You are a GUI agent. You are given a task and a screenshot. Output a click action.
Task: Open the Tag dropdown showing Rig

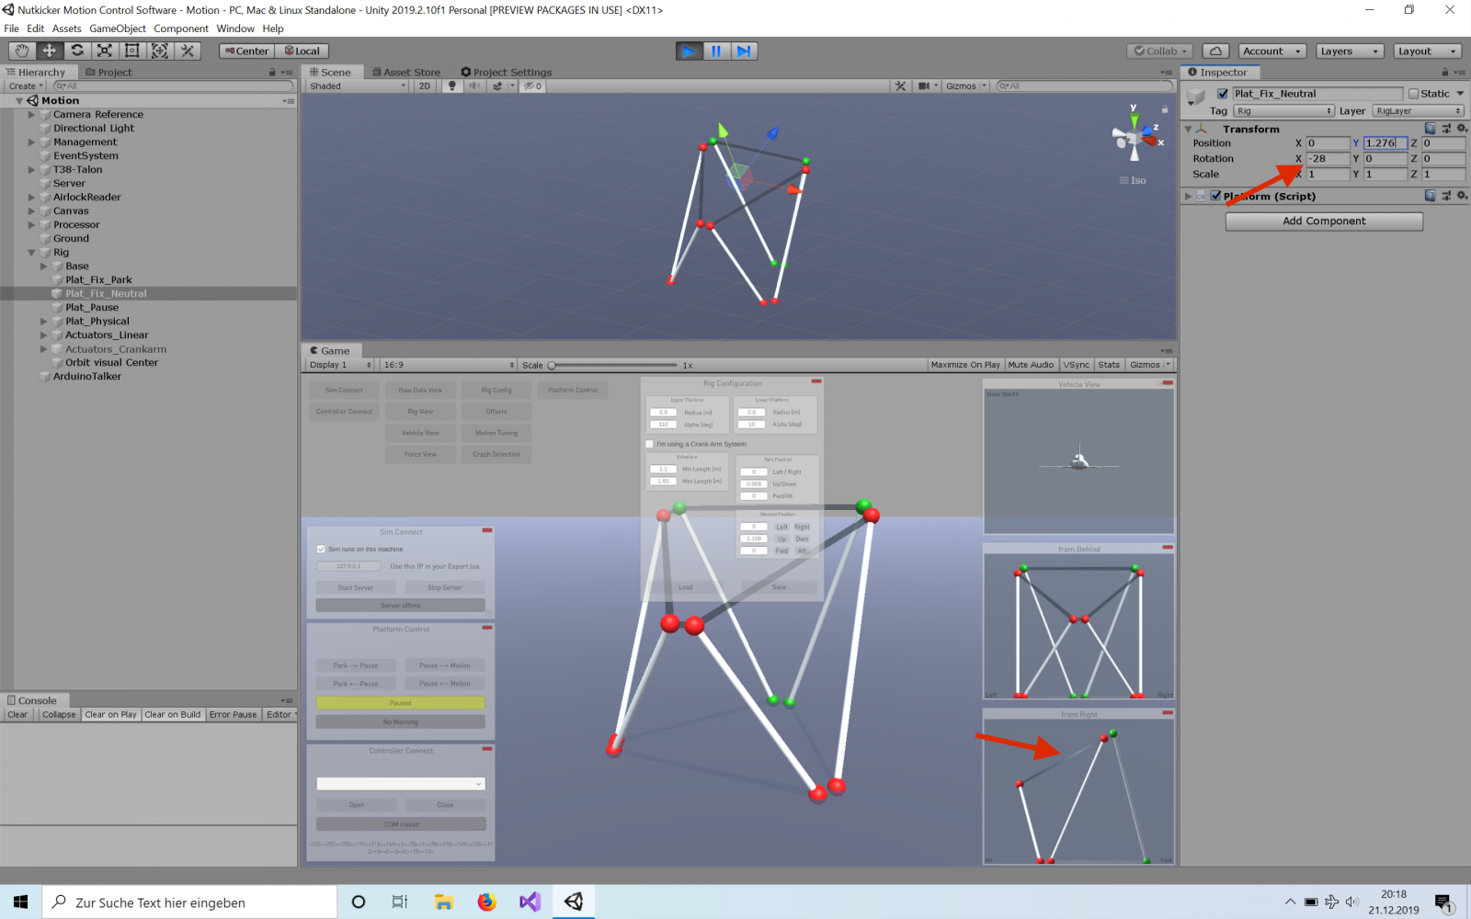[1283, 110]
